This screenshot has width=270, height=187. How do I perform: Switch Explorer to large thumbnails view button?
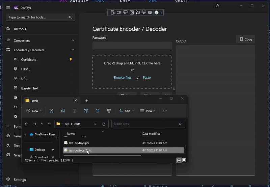point(184,160)
